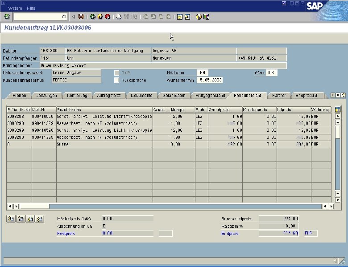Click the HA-Labor input field
Viewport: 348px width, 267px height.
pos(202,73)
